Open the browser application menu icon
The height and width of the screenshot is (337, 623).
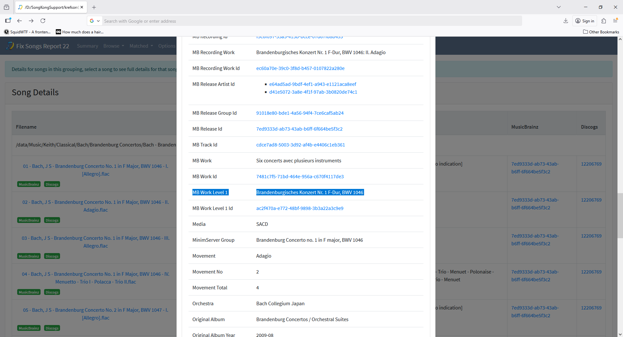point(615,21)
